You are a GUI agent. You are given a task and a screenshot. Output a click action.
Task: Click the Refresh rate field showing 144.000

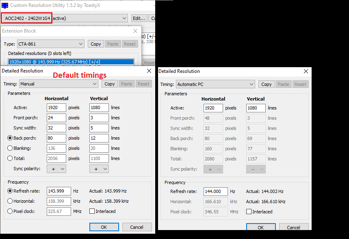213,191
